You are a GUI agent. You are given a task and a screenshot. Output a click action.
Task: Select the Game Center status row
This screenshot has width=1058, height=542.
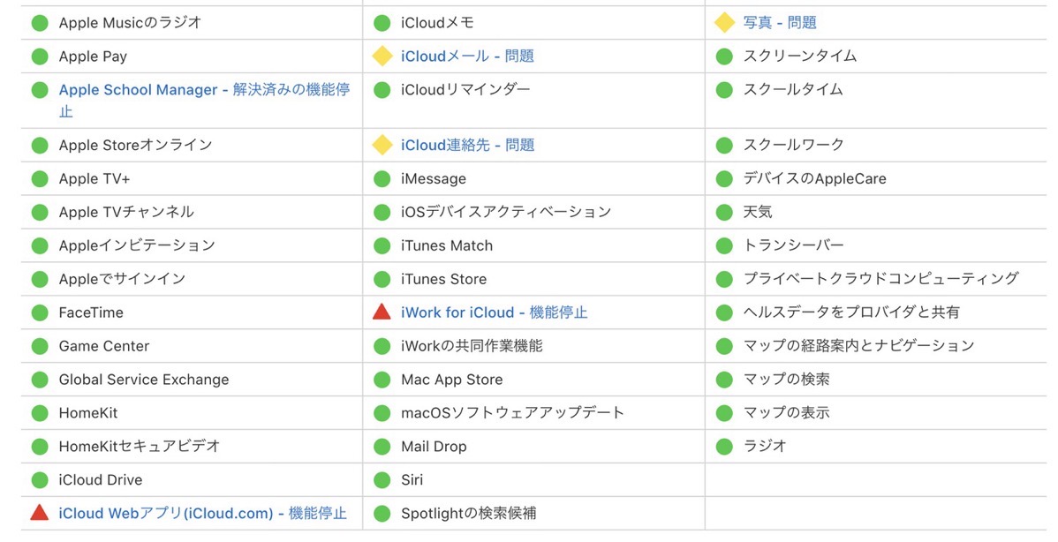click(x=192, y=346)
